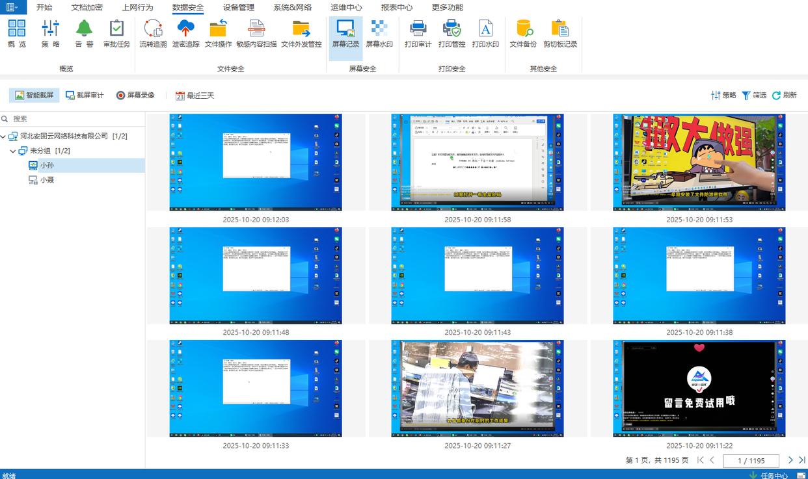Open the 流转追溯 tool icon
The height and width of the screenshot is (479, 808).
153,29
